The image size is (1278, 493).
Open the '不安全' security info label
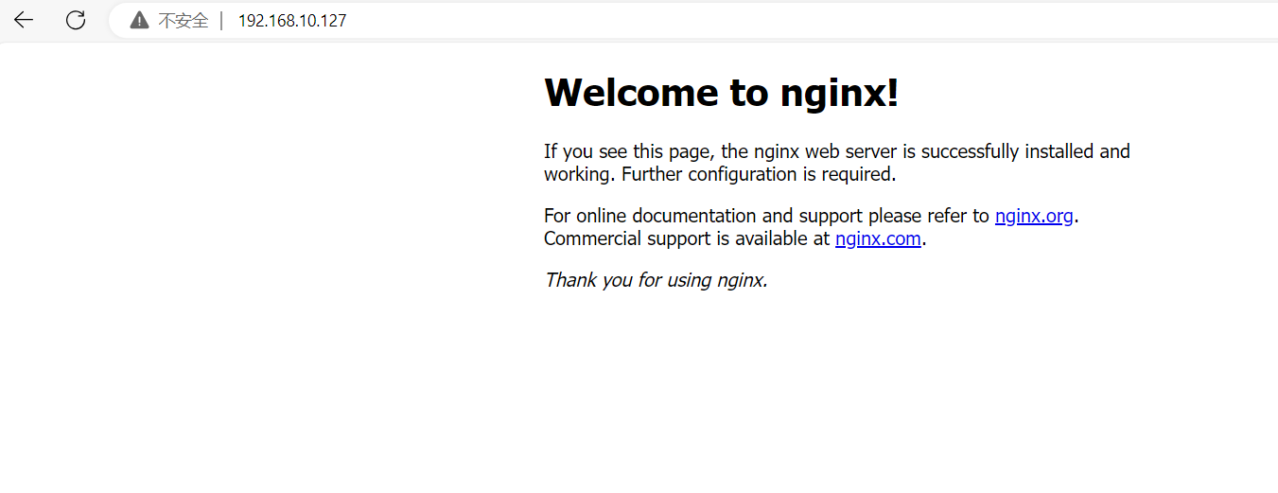(183, 21)
